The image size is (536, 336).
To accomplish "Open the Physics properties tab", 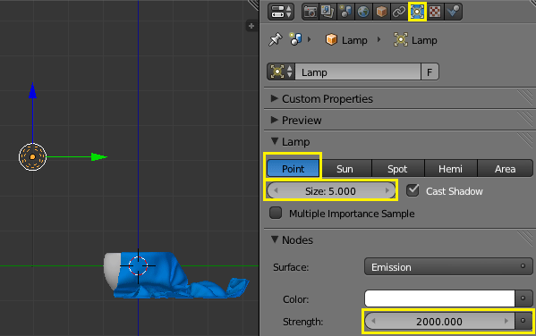I will (454, 12).
